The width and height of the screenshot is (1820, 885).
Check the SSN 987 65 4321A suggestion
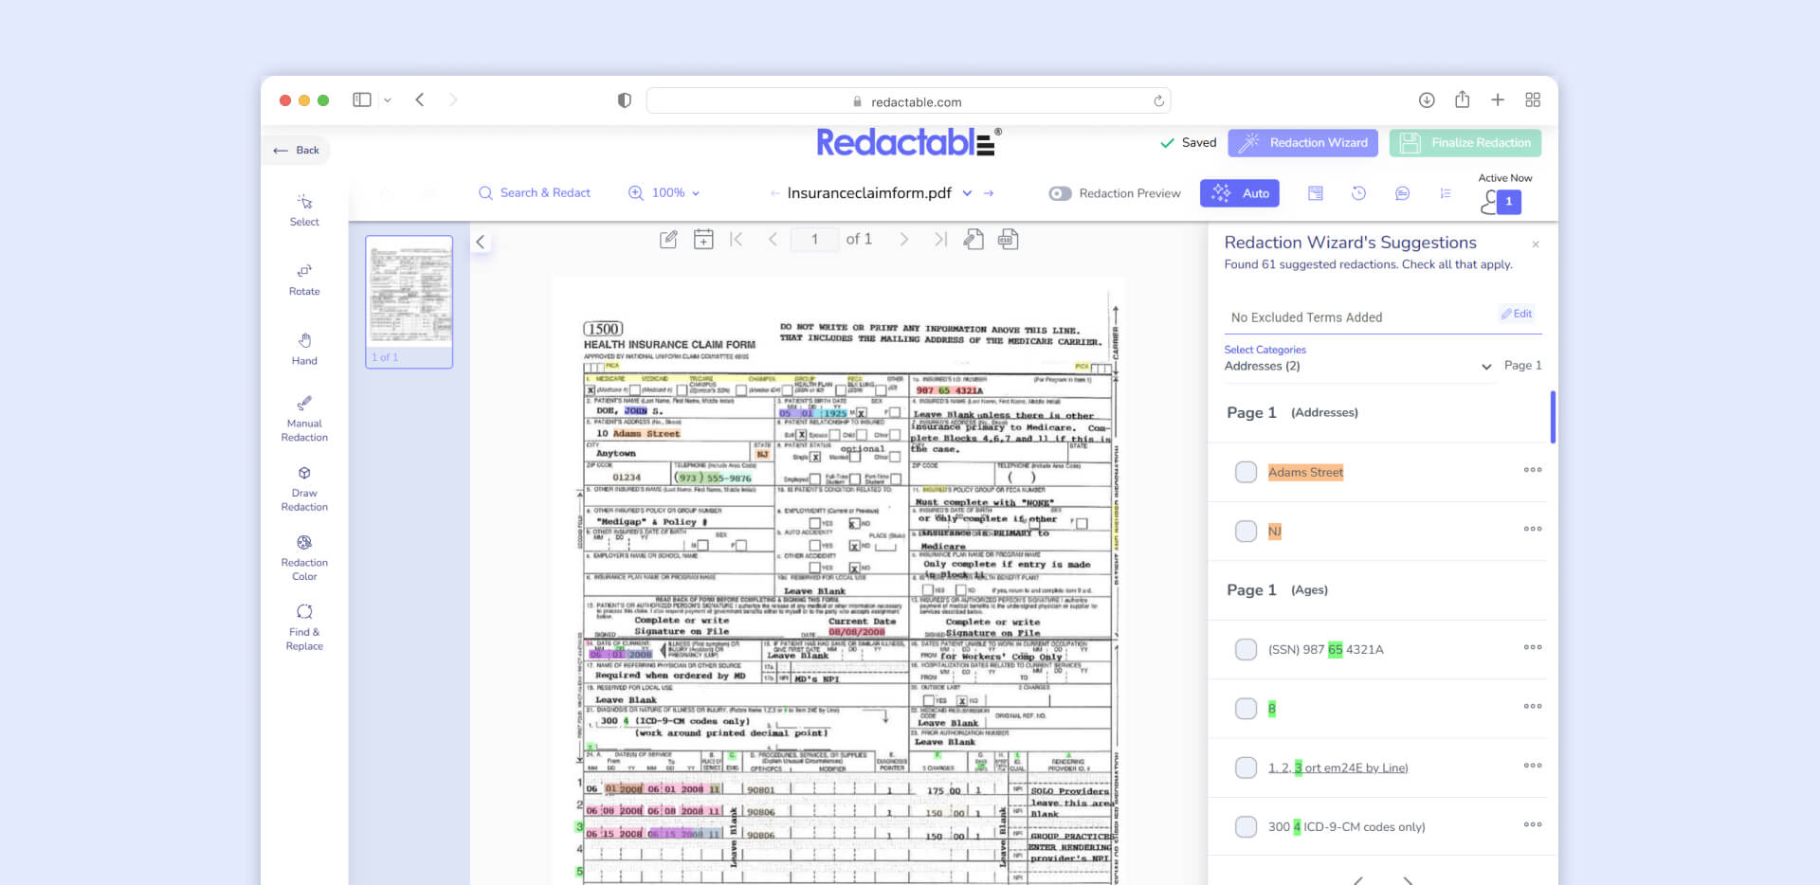(x=1247, y=649)
